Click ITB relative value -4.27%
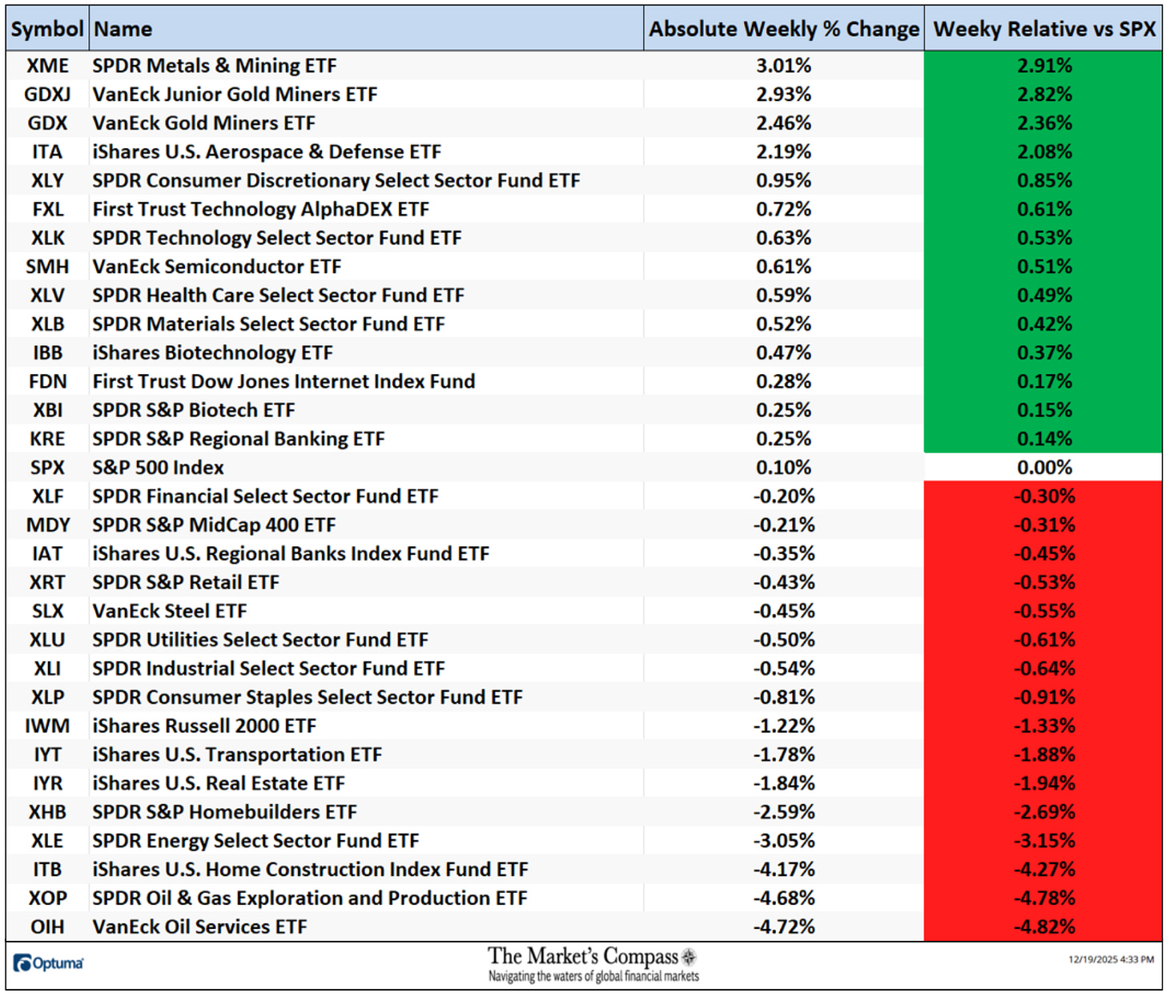 (x=1044, y=870)
